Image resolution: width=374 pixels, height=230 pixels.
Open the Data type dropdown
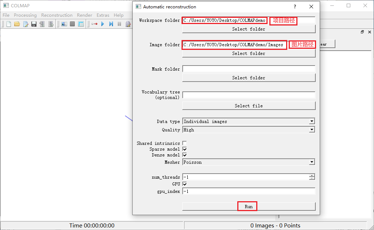pyautogui.click(x=311, y=121)
